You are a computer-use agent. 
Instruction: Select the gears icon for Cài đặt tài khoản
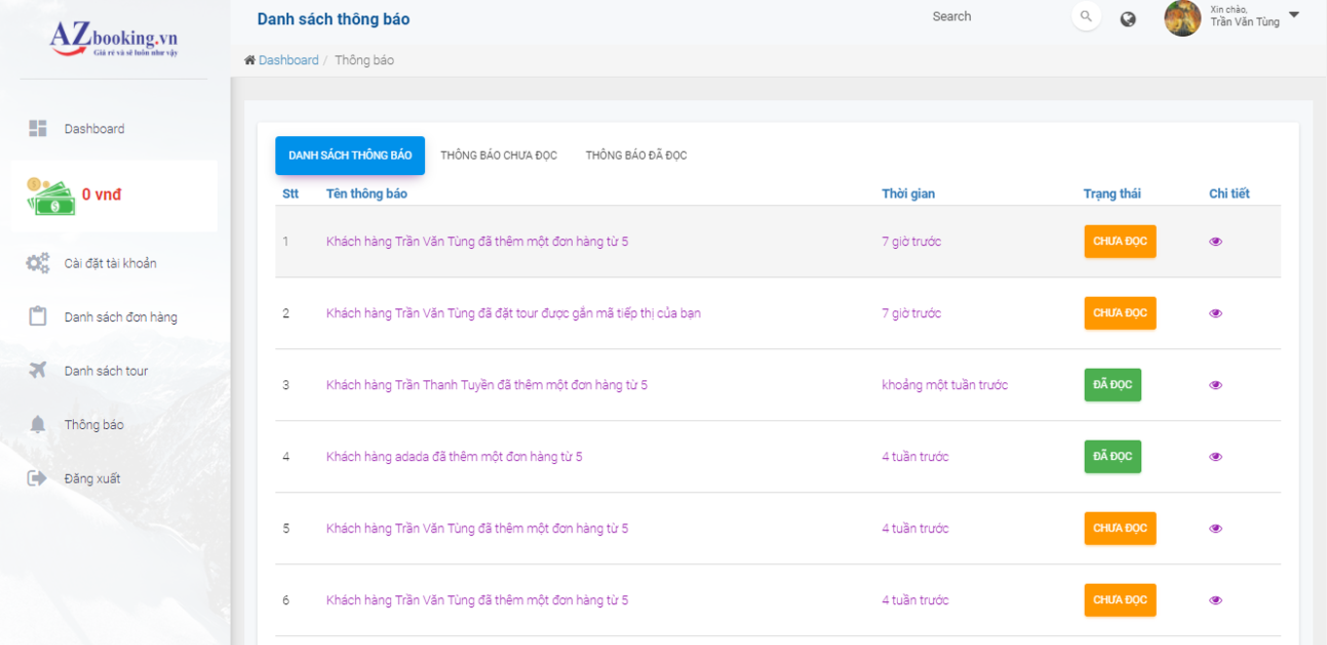[x=38, y=264]
